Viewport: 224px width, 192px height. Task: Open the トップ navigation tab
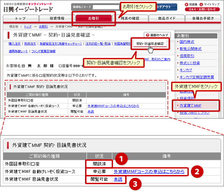[21, 18]
